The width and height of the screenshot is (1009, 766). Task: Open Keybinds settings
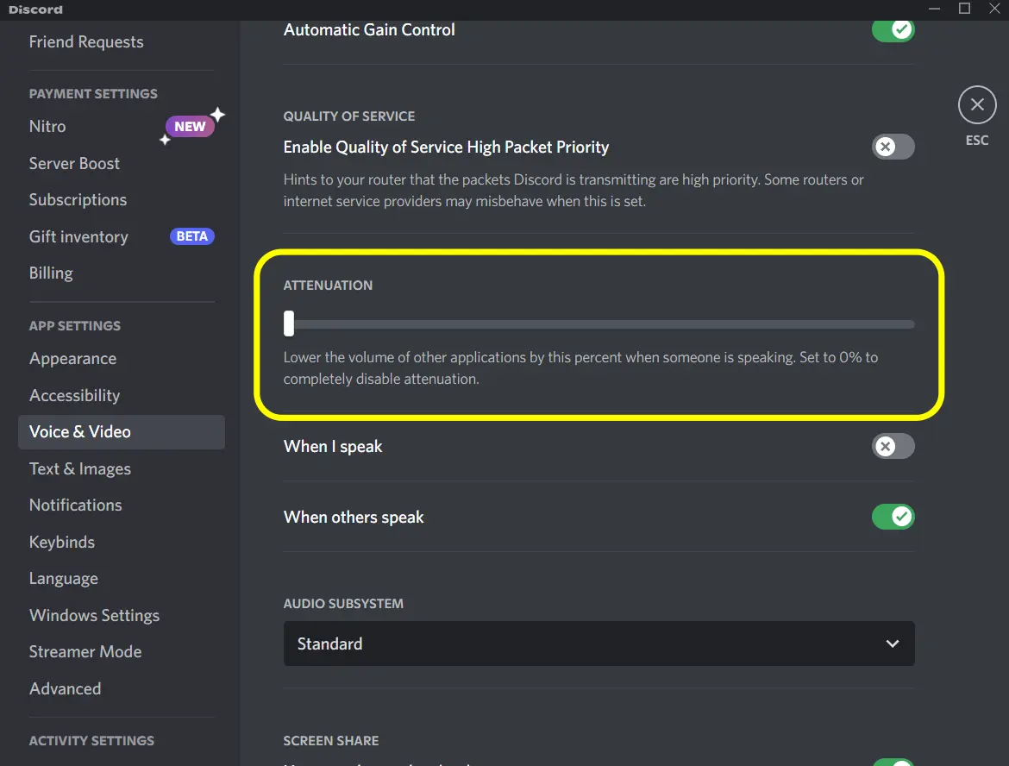(61, 542)
